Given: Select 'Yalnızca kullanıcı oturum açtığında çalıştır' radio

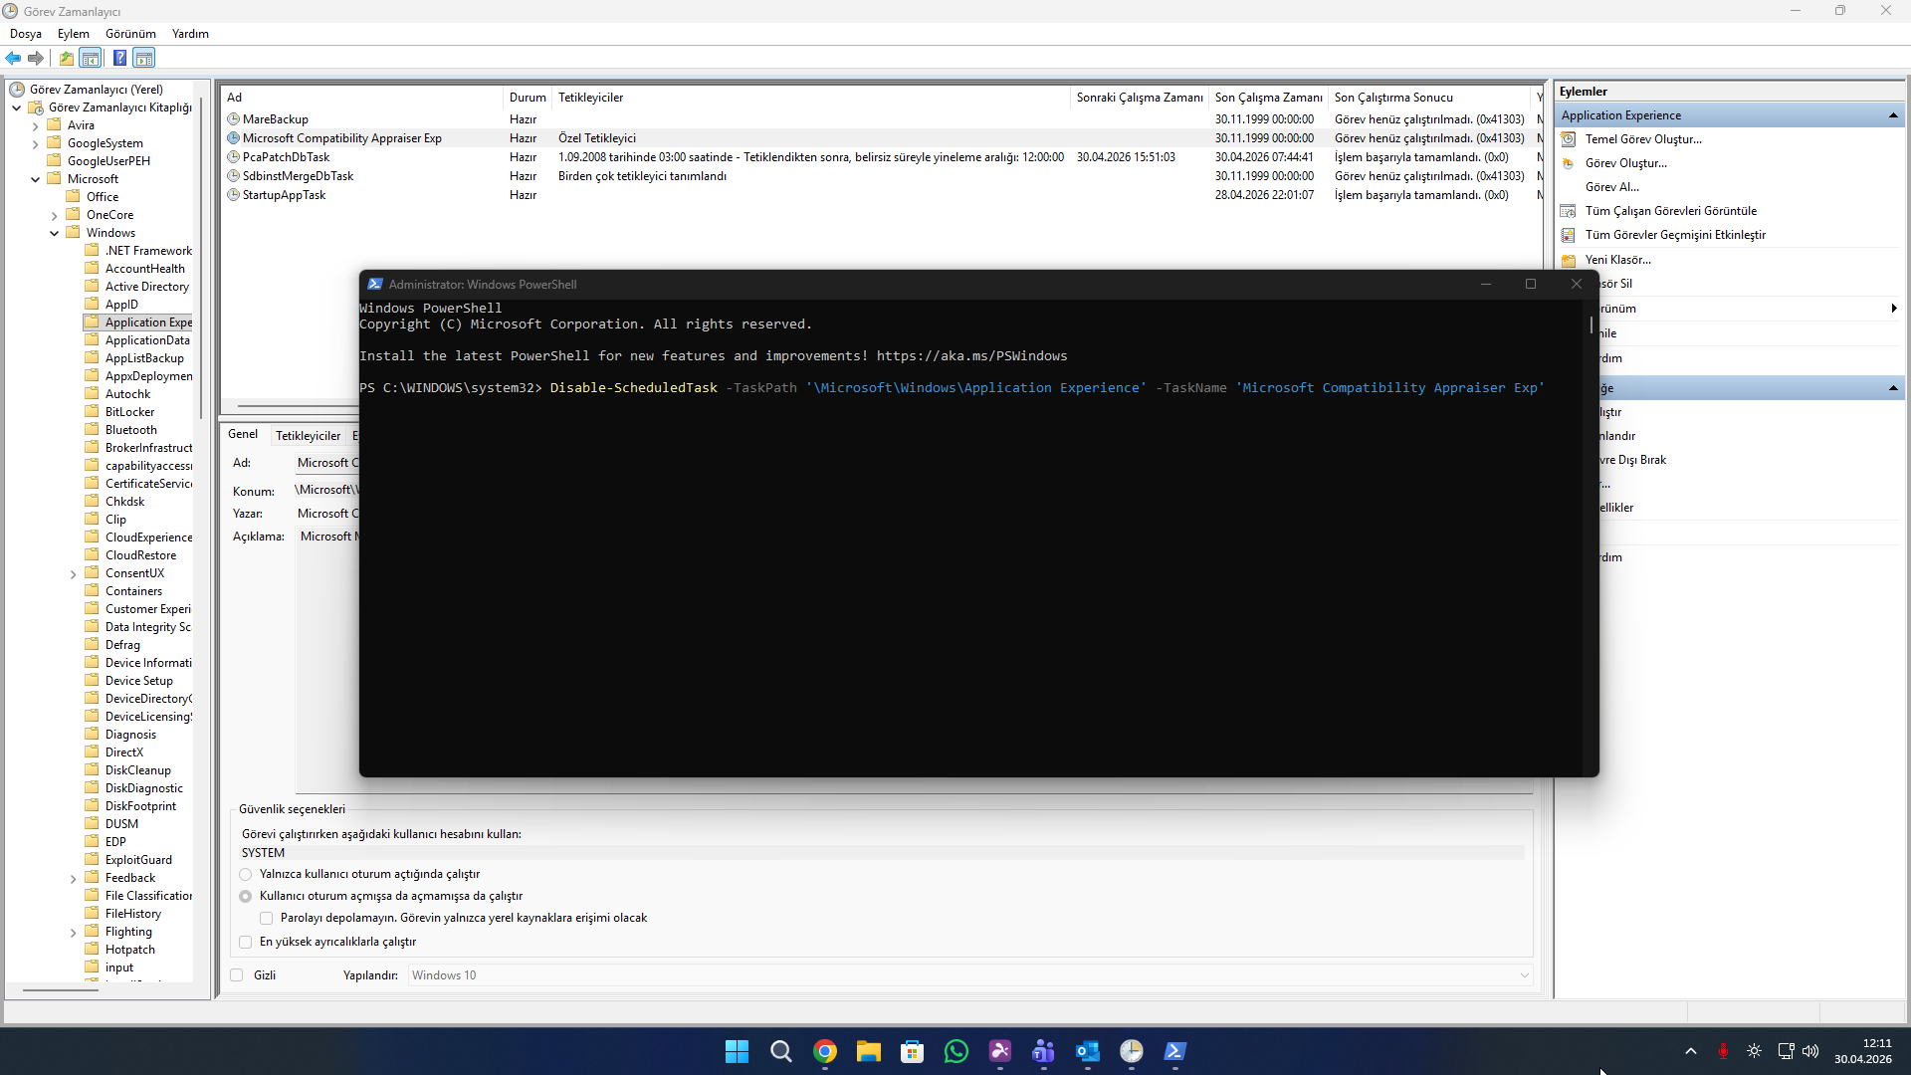Looking at the screenshot, I should point(246,875).
